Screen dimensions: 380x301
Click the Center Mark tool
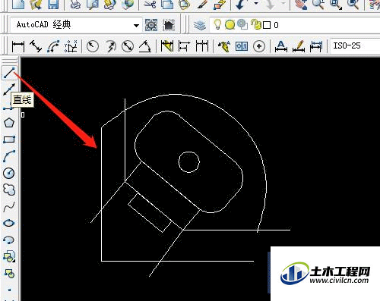tap(259, 46)
